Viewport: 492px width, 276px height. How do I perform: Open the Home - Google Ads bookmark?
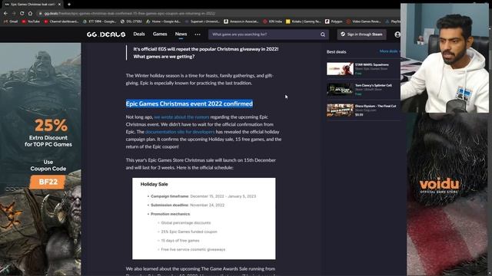[163, 21]
